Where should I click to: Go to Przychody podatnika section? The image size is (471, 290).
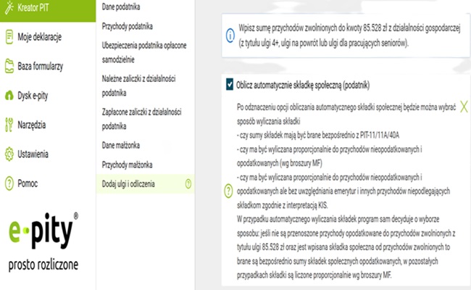tap(127, 26)
